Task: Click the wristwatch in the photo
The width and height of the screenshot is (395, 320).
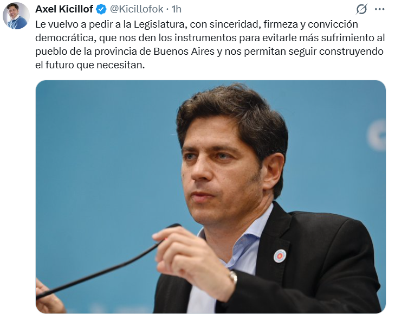Action: coord(234,277)
